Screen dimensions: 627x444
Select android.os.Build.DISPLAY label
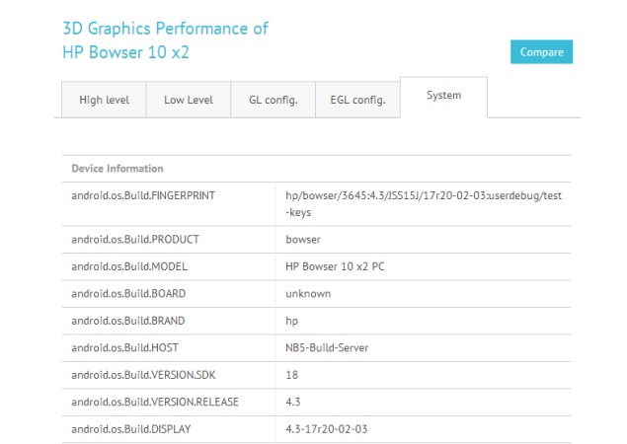(131, 429)
